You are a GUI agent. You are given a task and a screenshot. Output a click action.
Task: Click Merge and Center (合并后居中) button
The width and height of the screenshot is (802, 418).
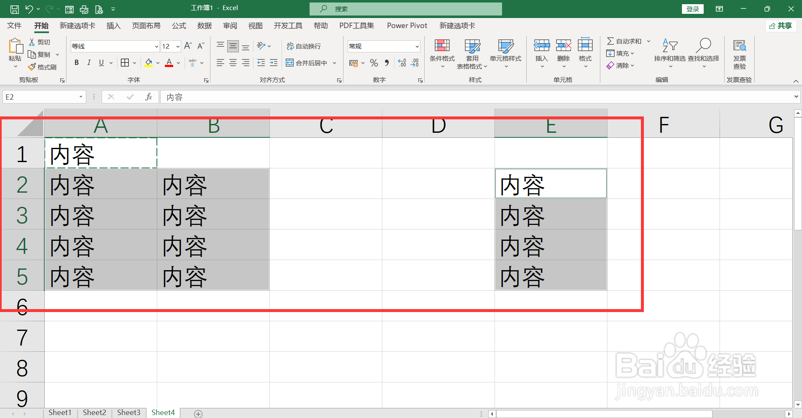(306, 63)
